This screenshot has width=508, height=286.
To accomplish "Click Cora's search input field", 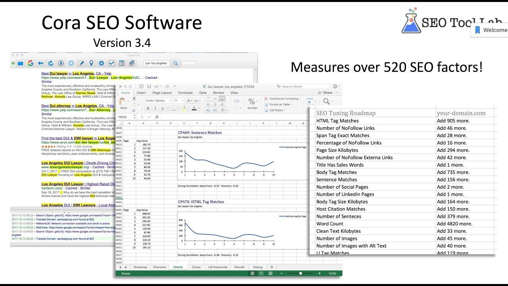I will click(157, 63).
